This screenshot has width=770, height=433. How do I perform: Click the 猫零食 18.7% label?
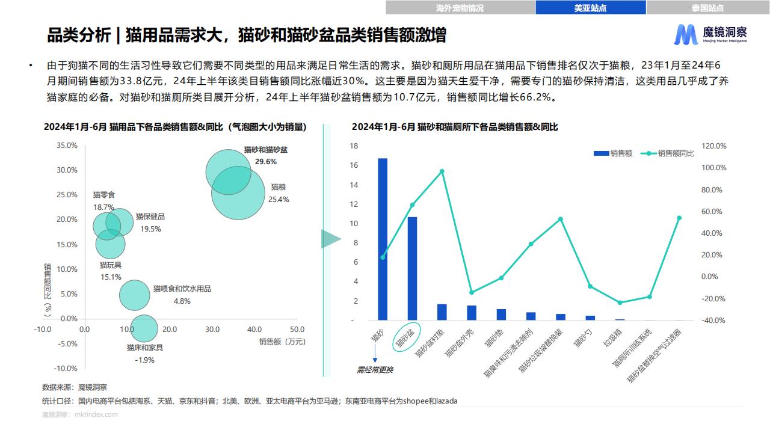(x=103, y=201)
